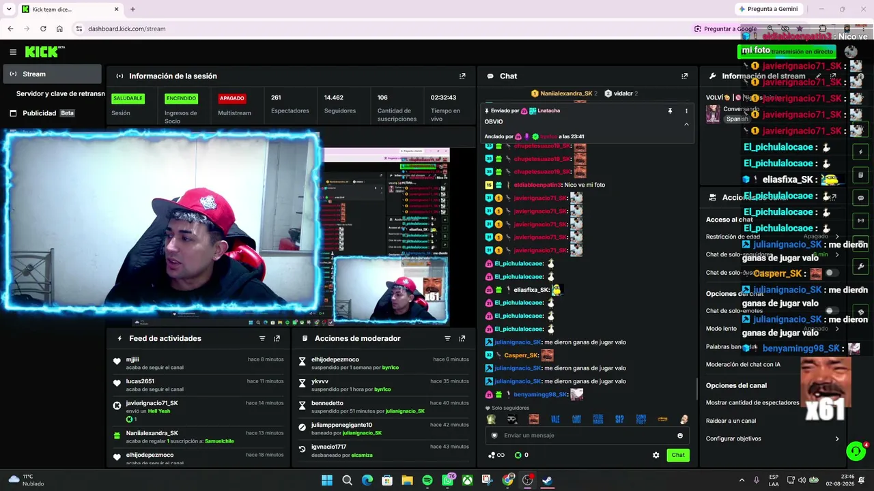Insert the VALE emote

click(x=555, y=419)
